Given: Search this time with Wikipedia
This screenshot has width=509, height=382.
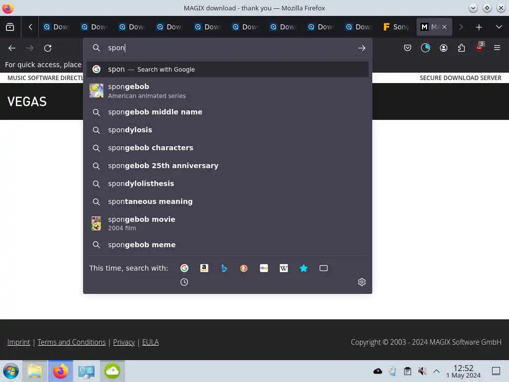Looking at the screenshot, I should coord(284,268).
